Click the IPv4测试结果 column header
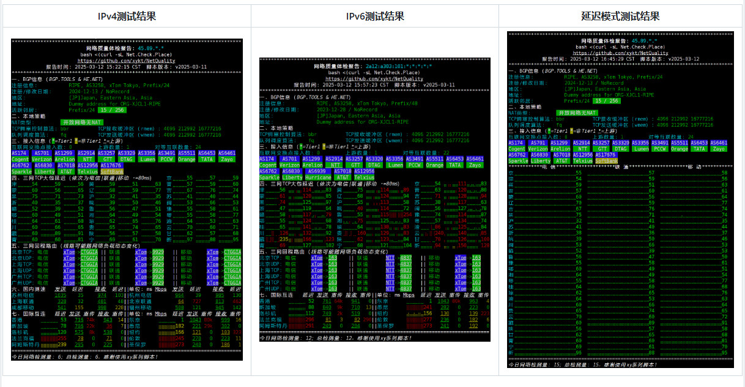 (127, 17)
